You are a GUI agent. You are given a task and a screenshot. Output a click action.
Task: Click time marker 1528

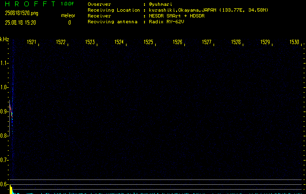pyautogui.click(x=236, y=42)
